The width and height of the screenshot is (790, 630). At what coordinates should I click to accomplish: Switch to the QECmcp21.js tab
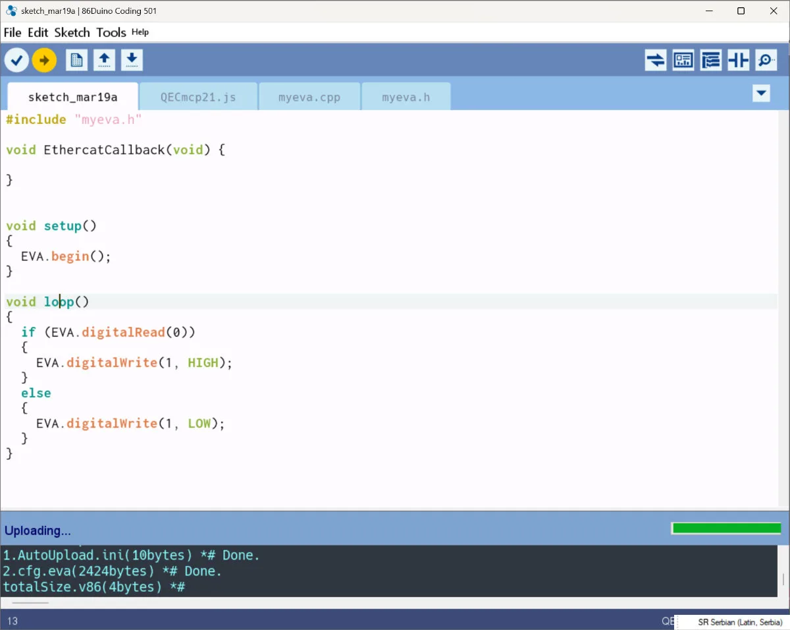[x=198, y=98]
